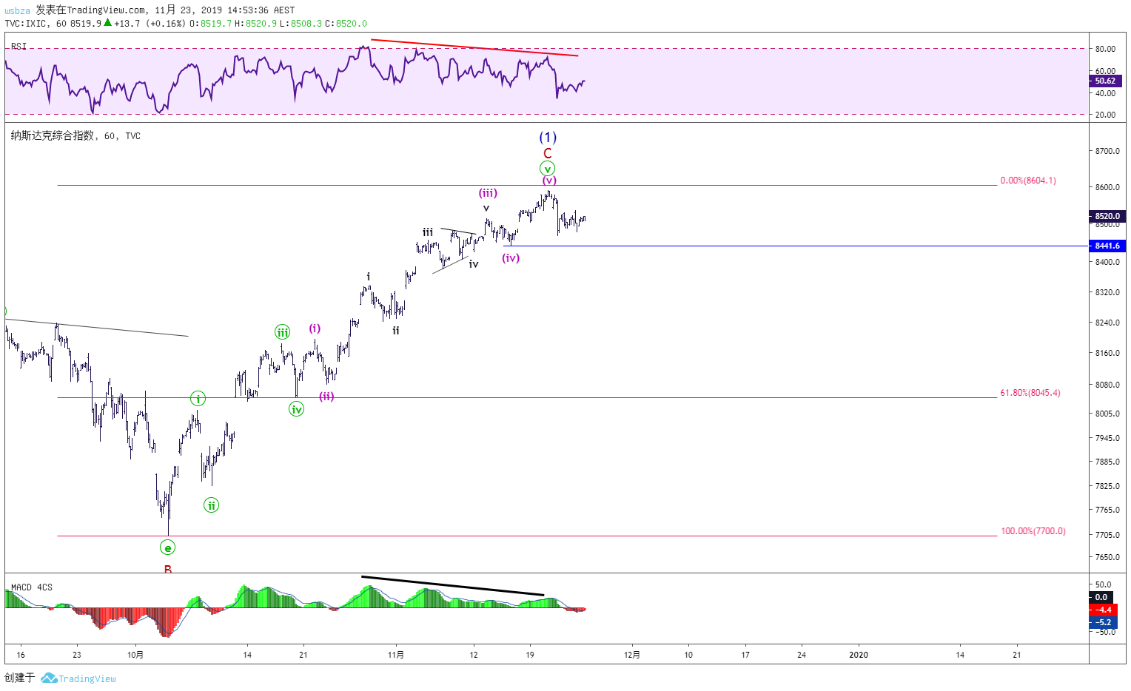Screen dimensions: 1131x691
Task: Click the 8600.00 price axis label
Action: click(x=1107, y=188)
